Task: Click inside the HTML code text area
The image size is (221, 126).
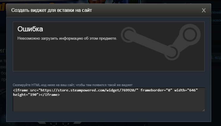Action: pyautogui.click(x=109, y=99)
